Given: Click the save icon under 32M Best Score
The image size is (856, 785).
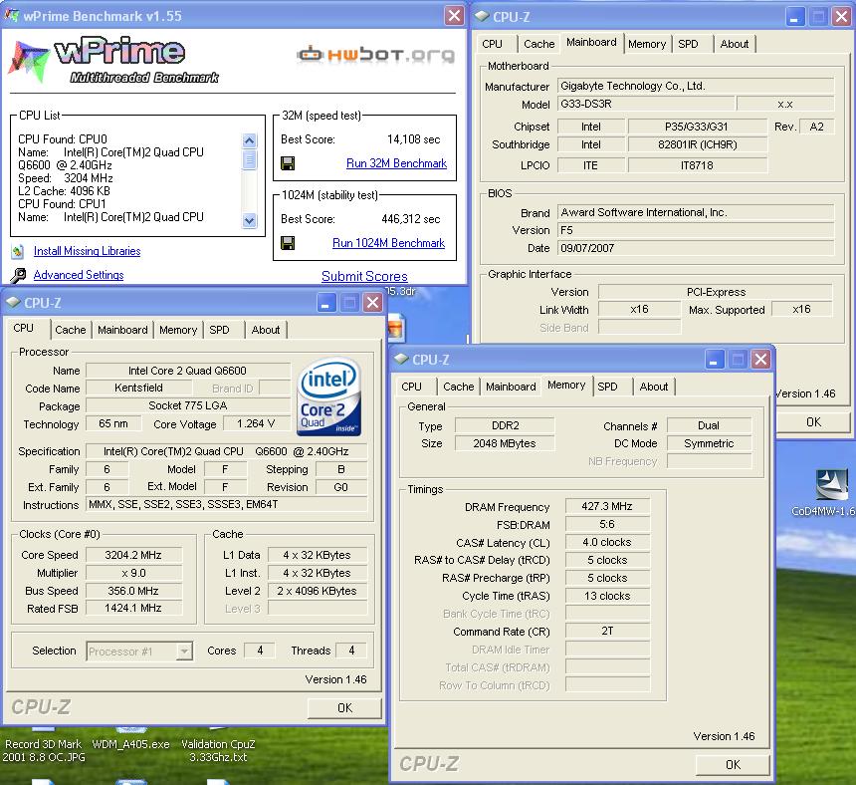Looking at the screenshot, I should 288,163.
